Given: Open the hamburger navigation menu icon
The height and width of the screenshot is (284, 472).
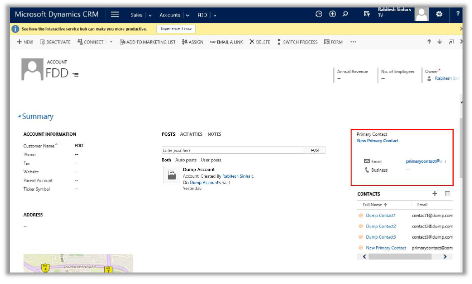Looking at the screenshot, I should (115, 14).
